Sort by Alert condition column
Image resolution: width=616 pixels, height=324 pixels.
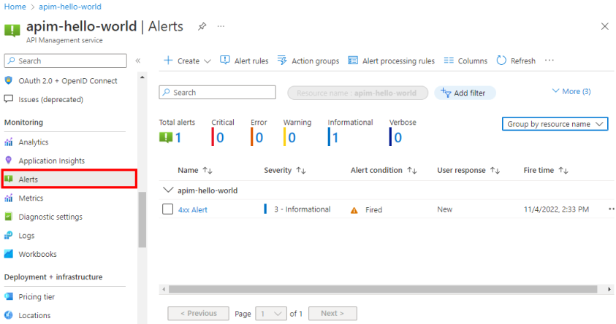tap(384, 170)
